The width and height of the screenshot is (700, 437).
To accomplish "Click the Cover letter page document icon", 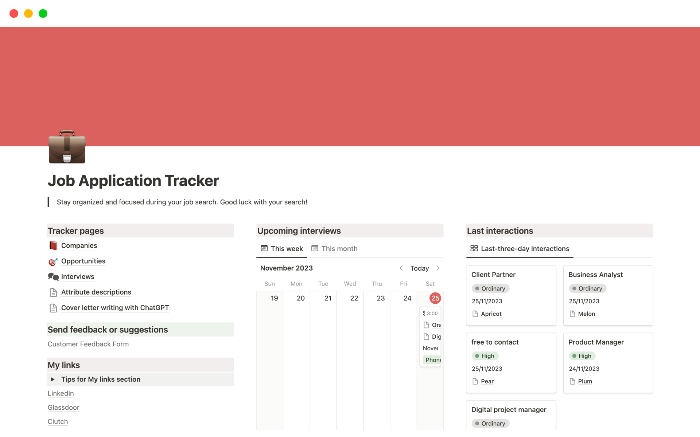I will pyautogui.click(x=53, y=308).
